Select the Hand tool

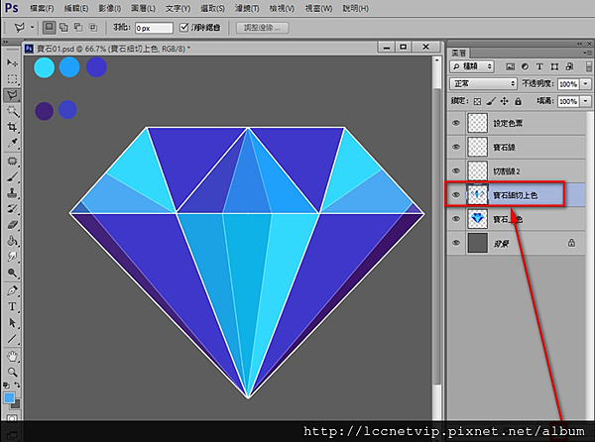click(12, 355)
